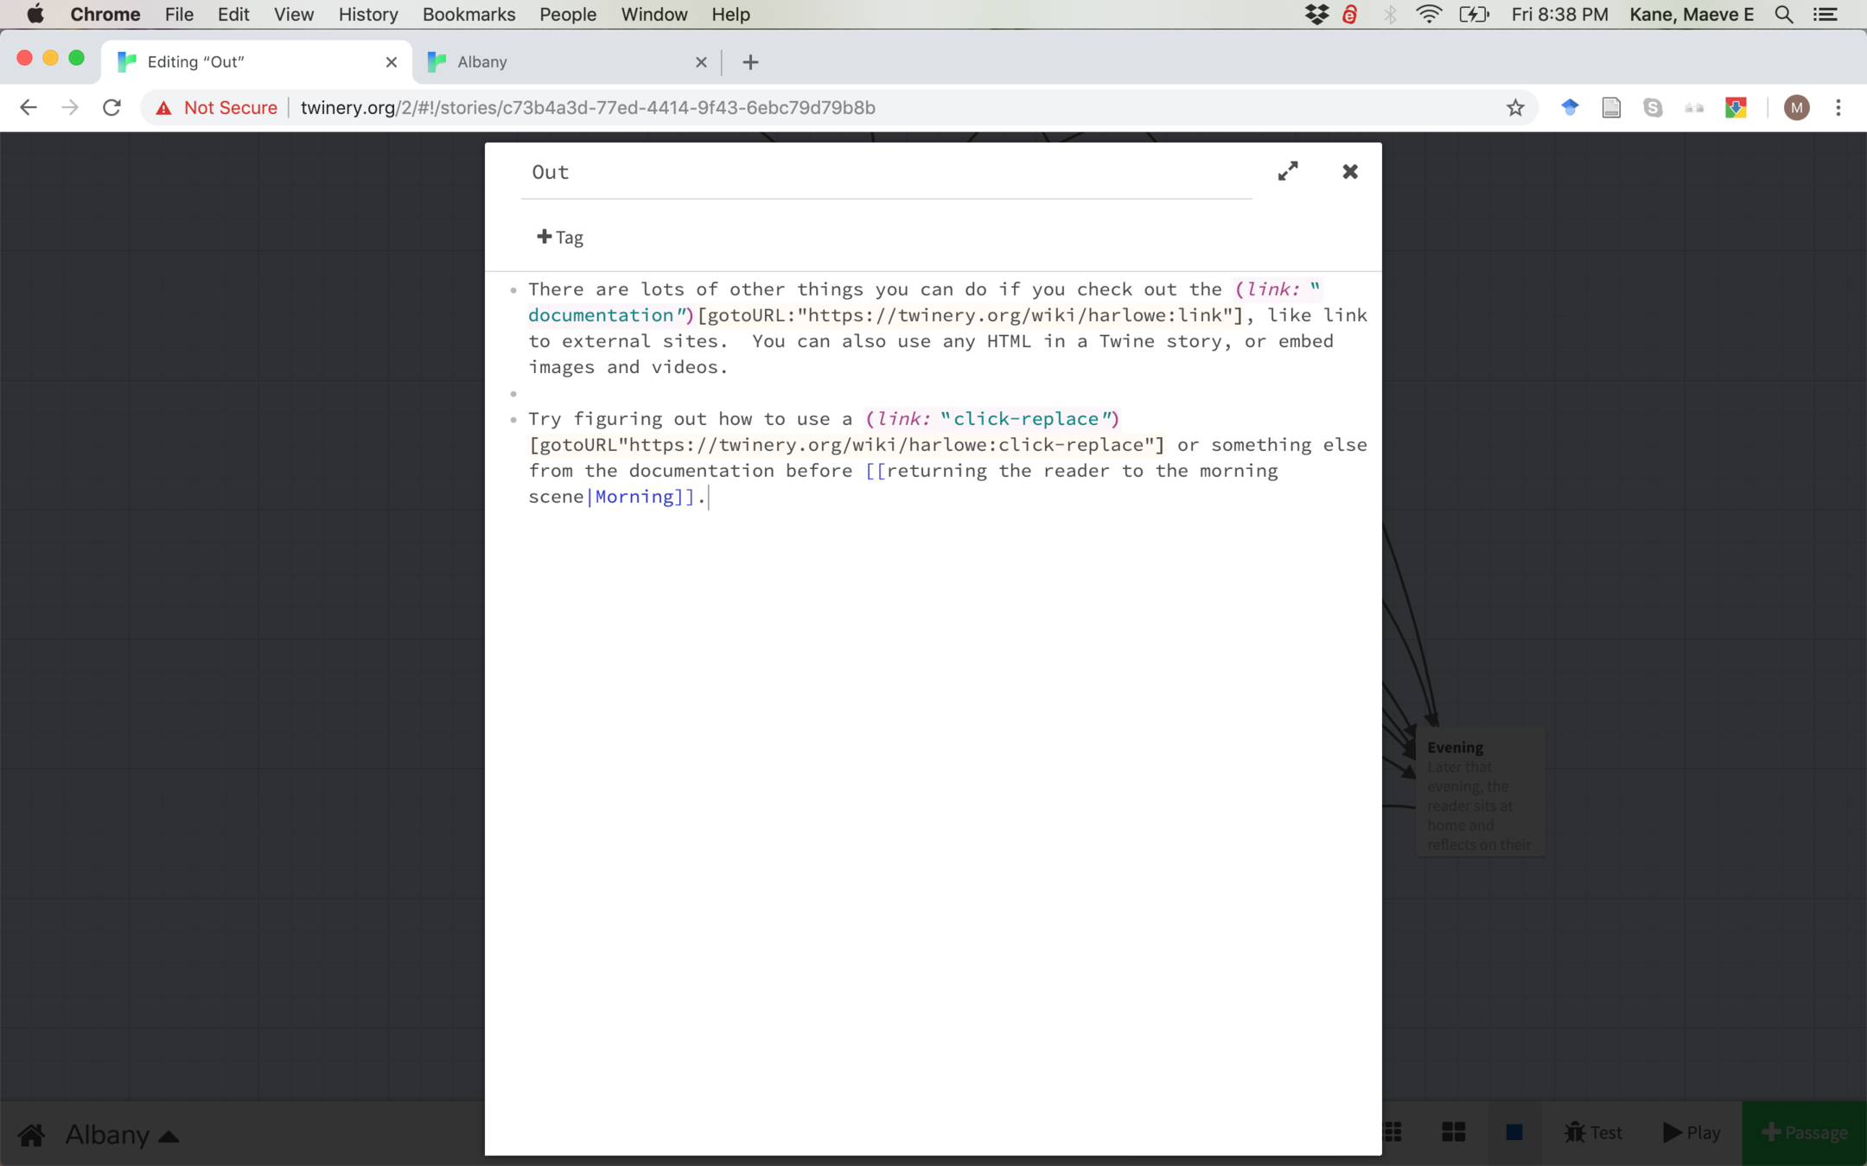Viewport: 1867px width, 1166px height.
Task: Select the large single-square zoom view
Action: 1513,1132
